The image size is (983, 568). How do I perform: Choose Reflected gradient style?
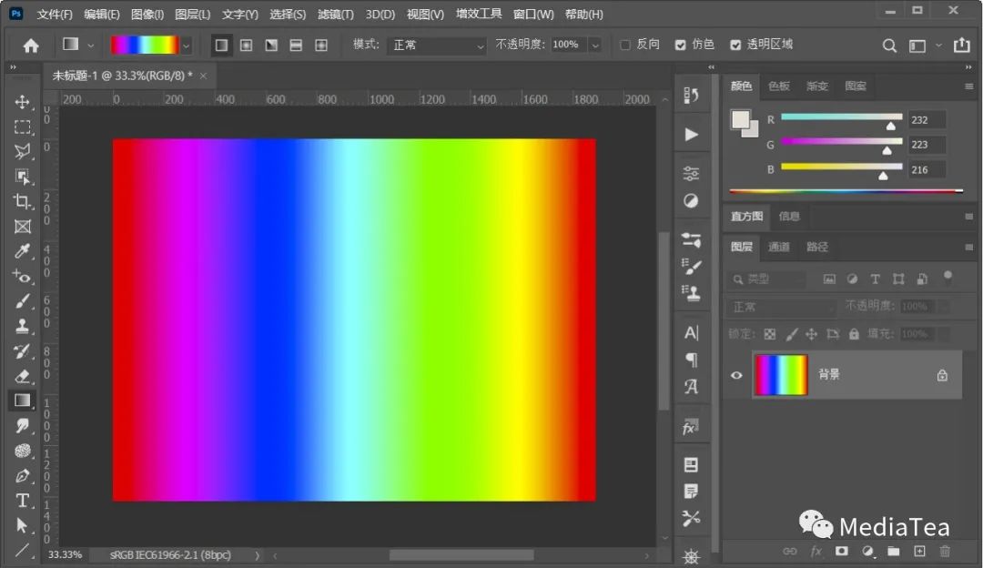click(x=296, y=46)
